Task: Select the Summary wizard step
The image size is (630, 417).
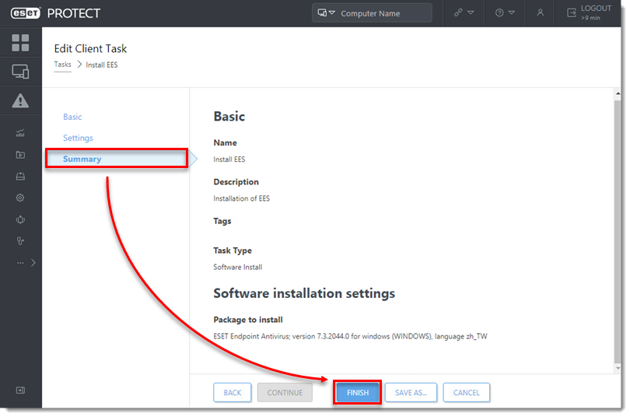Action: coord(117,159)
